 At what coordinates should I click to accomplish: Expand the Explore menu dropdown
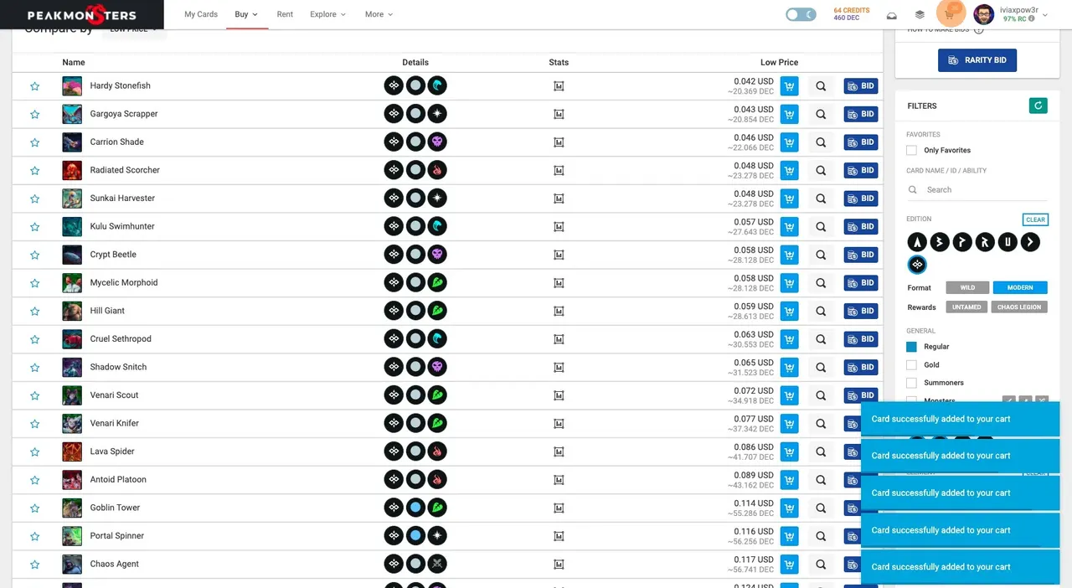point(328,14)
